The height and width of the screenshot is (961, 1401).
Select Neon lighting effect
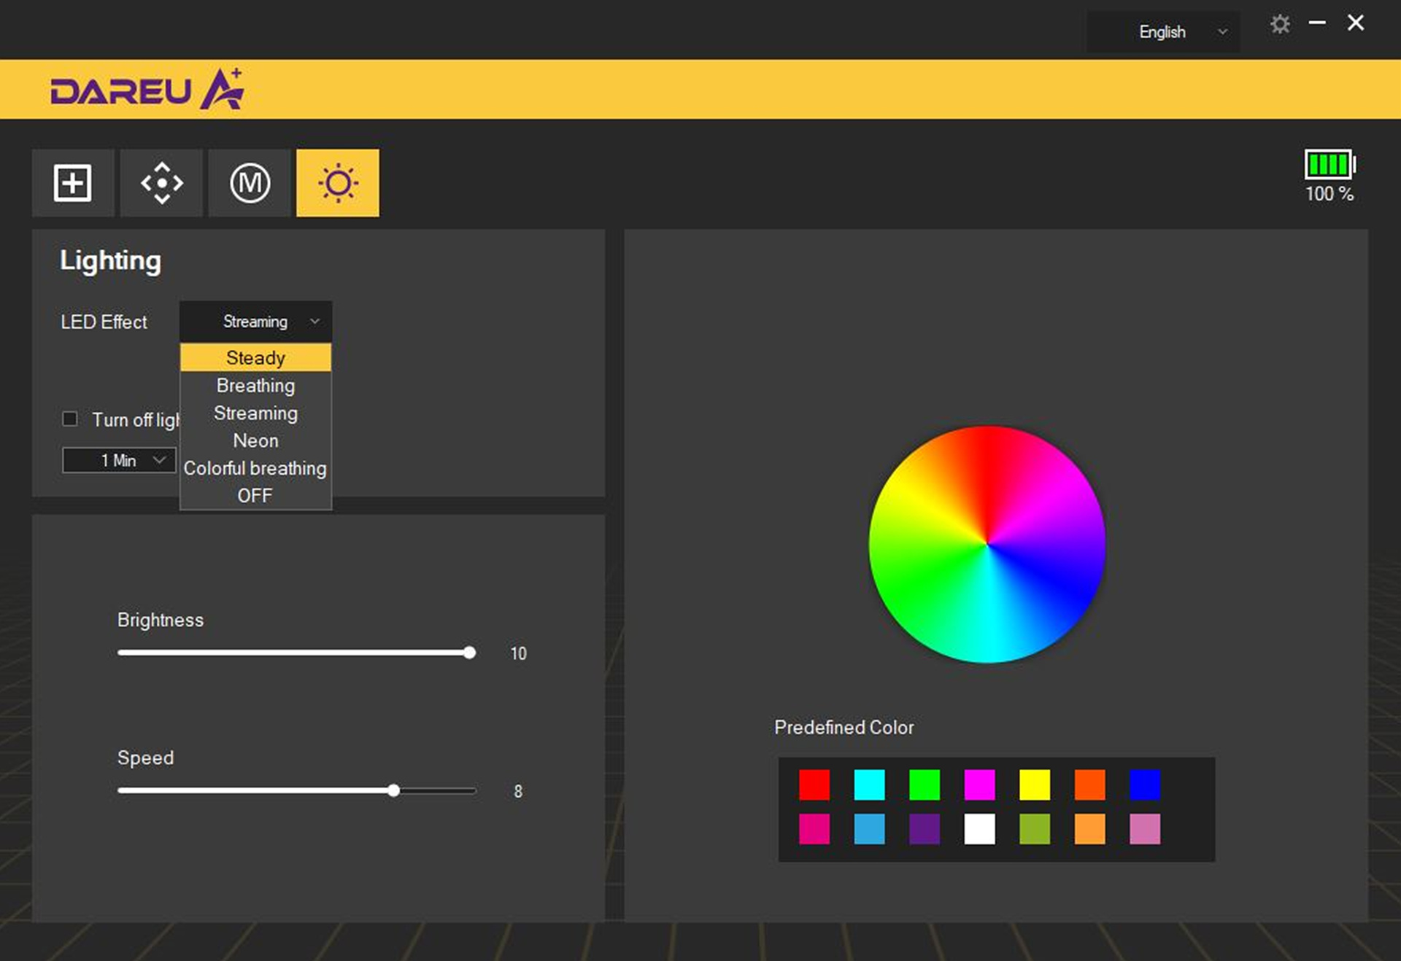[x=255, y=440]
